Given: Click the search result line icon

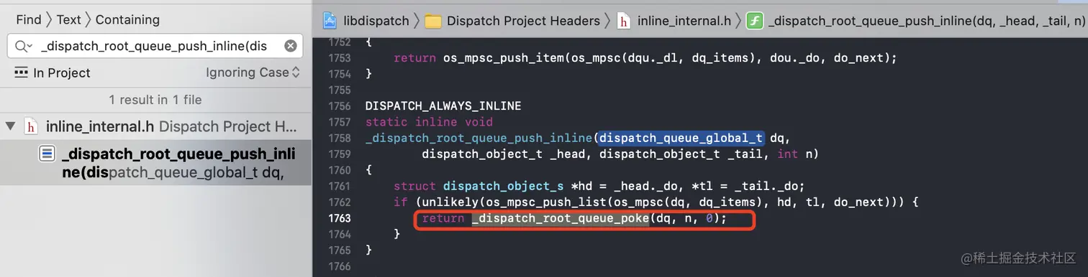Looking at the screenshot, I should click(47, 154).
